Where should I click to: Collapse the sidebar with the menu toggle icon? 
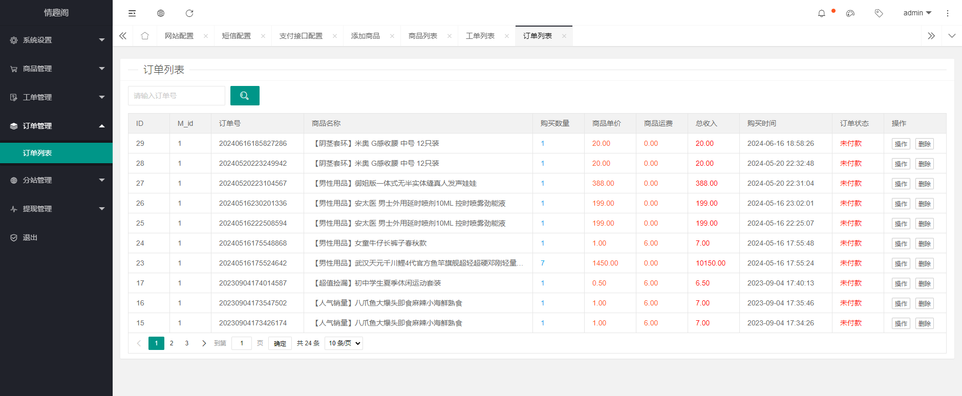[132, 13]
